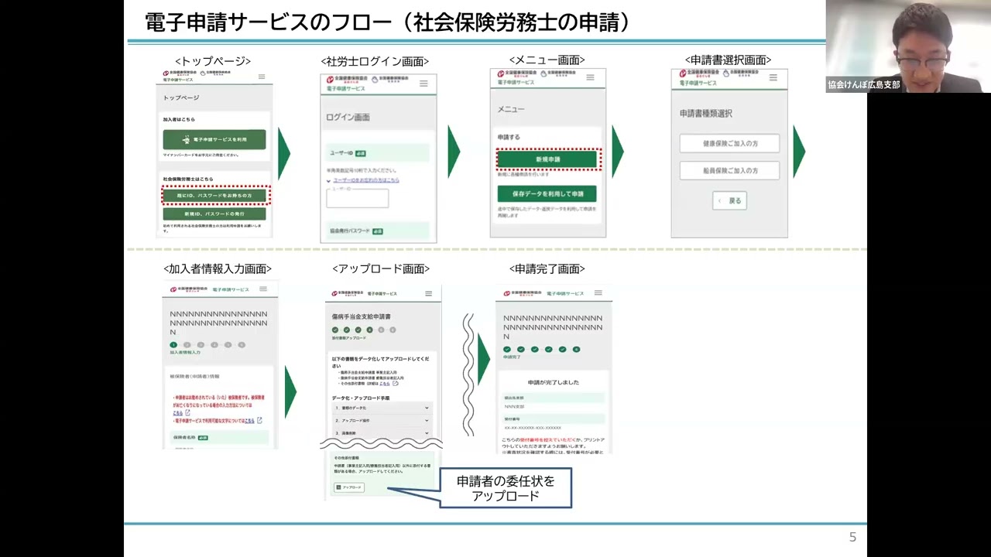Image resolution: width=991 pixels, height=557 pixels.
Task: Click 全国健康保険協会 logo on ログイン画面 mockup
Action: click(346, 80)
